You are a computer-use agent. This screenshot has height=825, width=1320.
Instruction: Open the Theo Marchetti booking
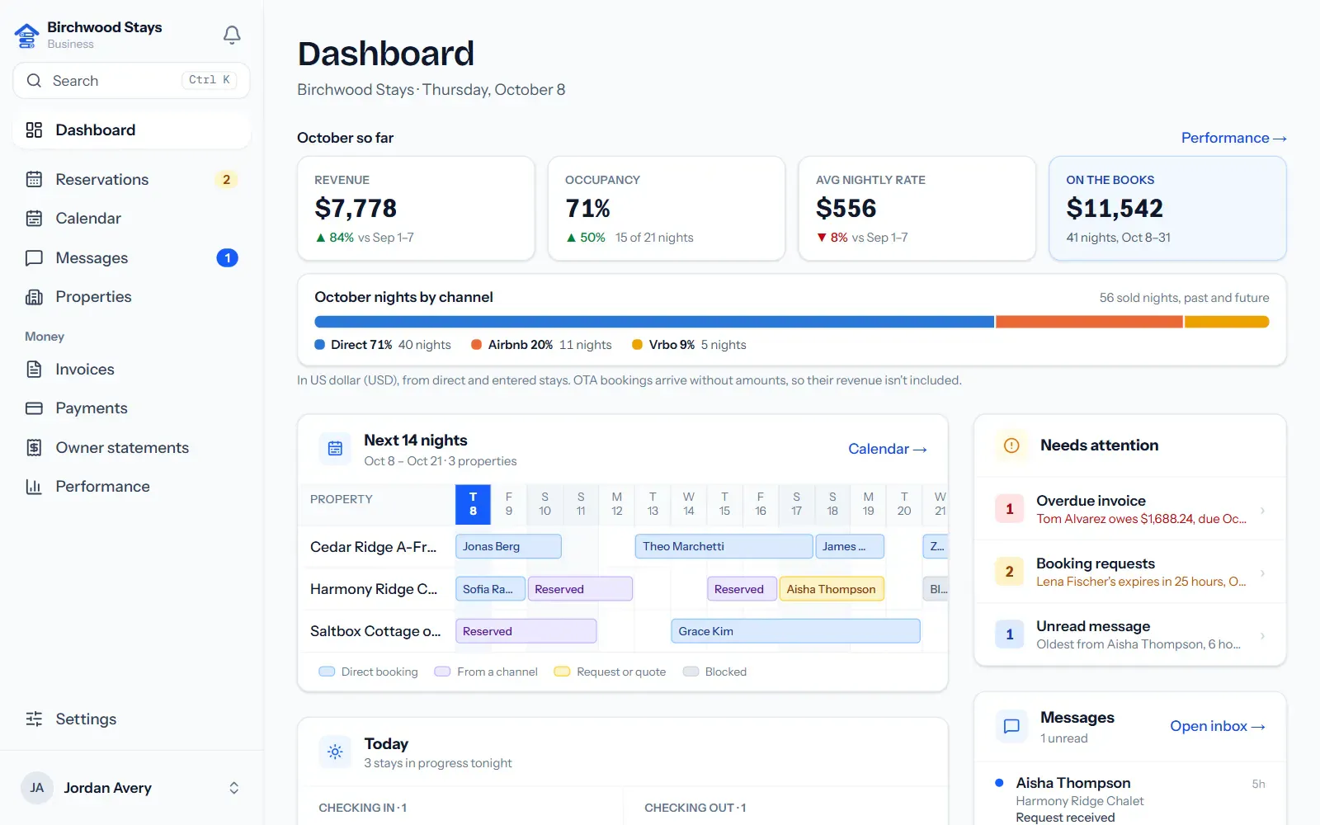724,546
